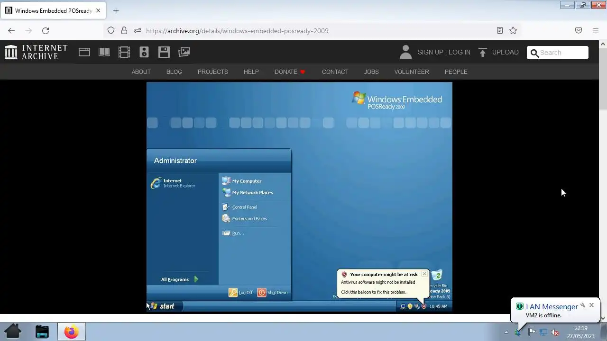Viewport: 607px width, 341px height.
Task: Click the Internet Archive logo
Action: point(36,52)
